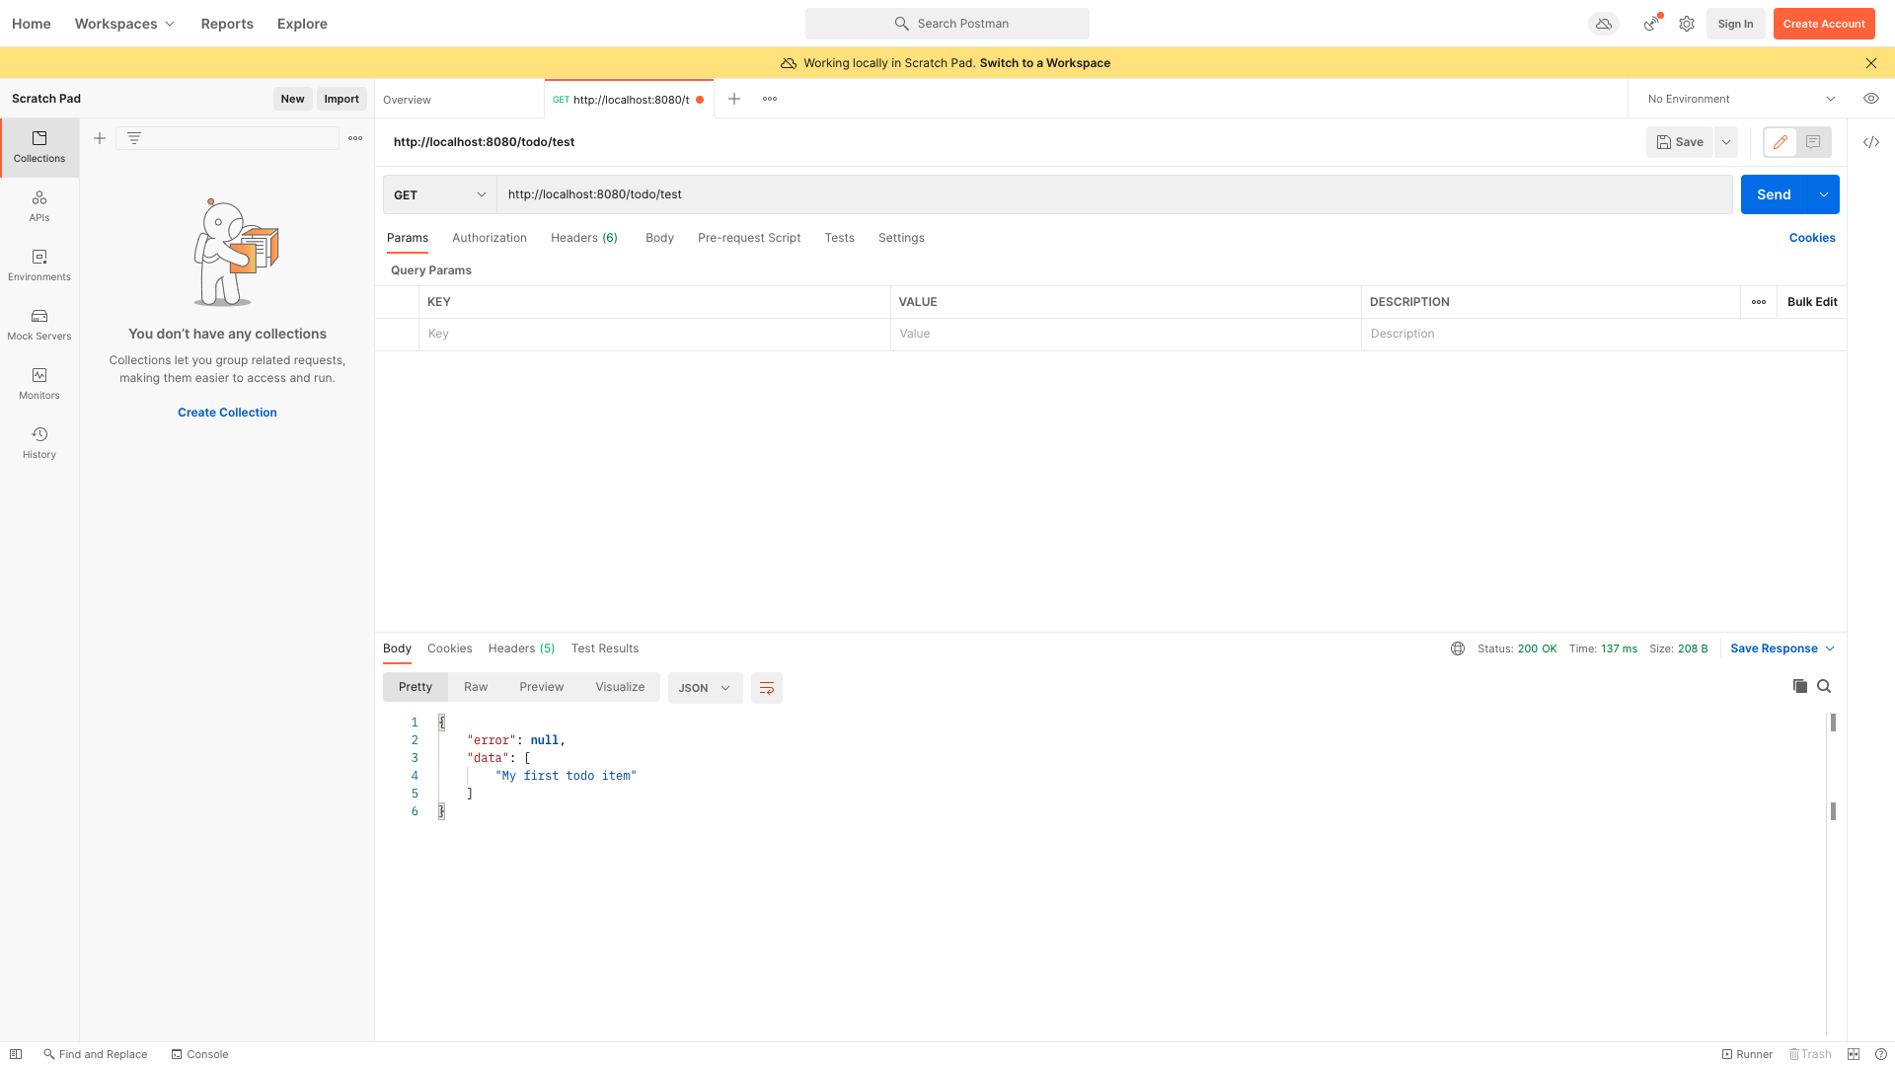The width and height of the screenshot is (1895, 1066).
Task: Open settings gear icon in header
Action: 1687,24
